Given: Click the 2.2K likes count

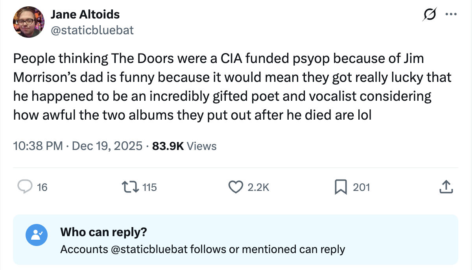Looking at the screenshot, I should 258,187.
